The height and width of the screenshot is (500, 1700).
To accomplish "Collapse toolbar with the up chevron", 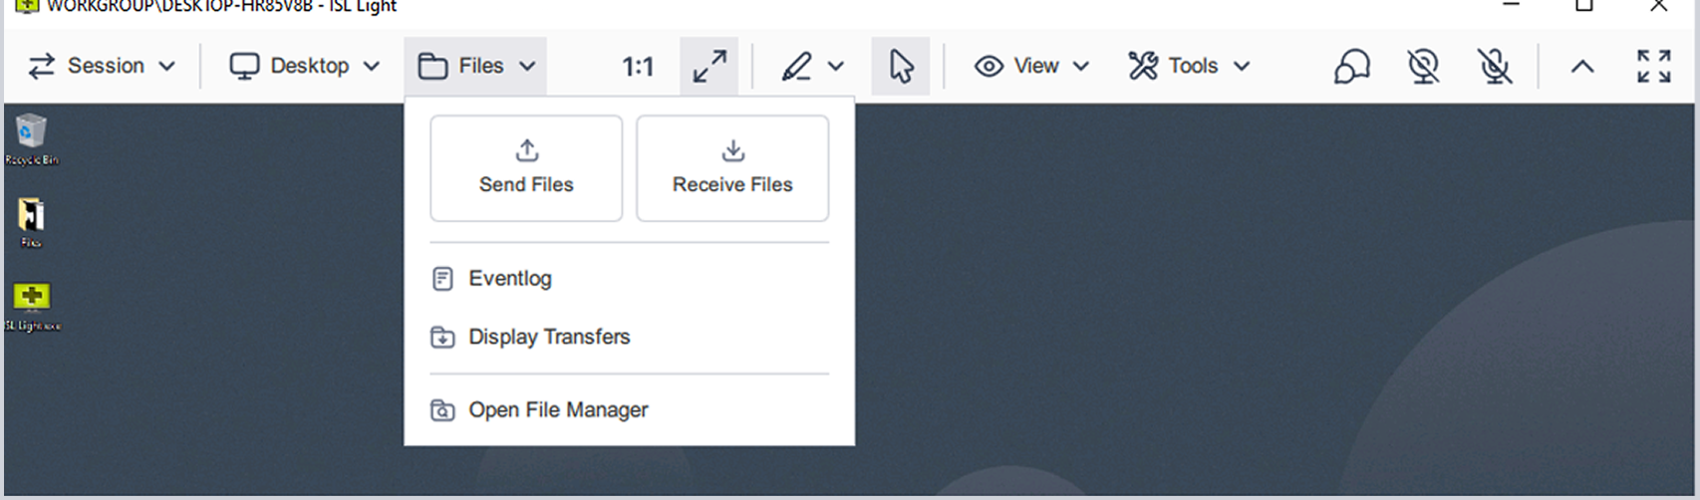I will pos(1582,67).
